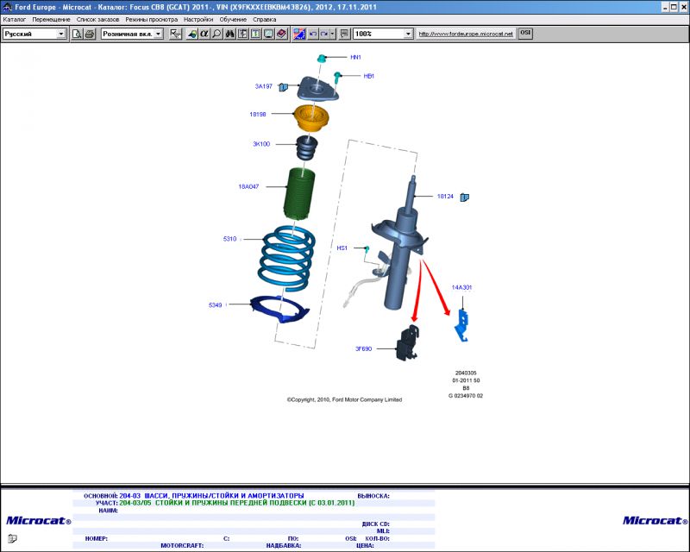Open the Розничная вкл. price dropdown
Image resolution: width=690 pixels, height=552 pixels.
point(159,34)
